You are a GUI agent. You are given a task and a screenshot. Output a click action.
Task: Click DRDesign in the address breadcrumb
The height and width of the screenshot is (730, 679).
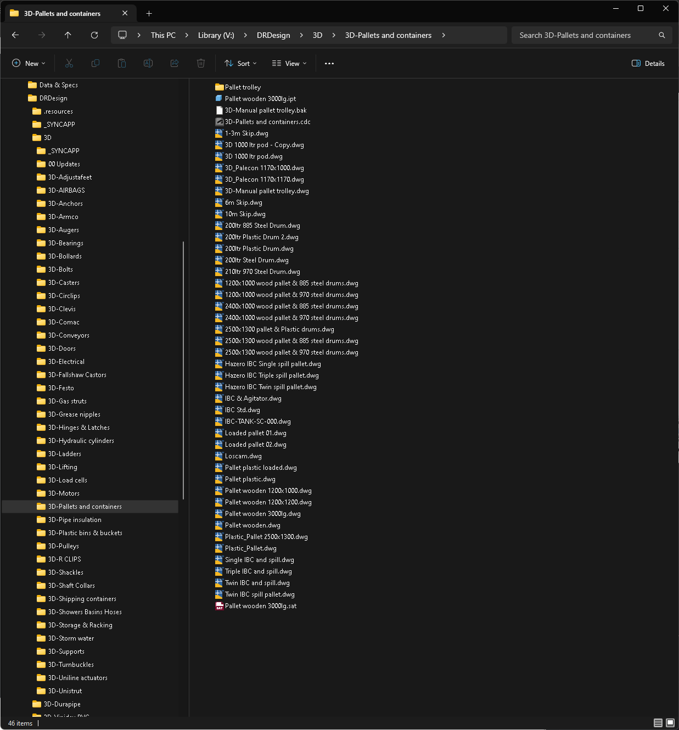click(x=273, y=35)
